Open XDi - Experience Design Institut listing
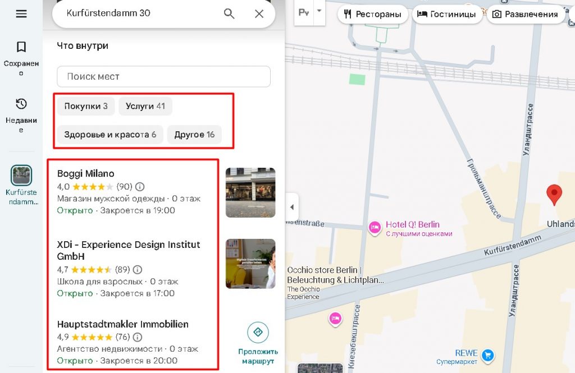 point(129,250)
